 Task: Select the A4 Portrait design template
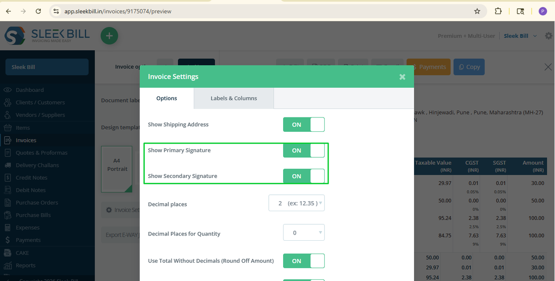click(x=118, y=169)
